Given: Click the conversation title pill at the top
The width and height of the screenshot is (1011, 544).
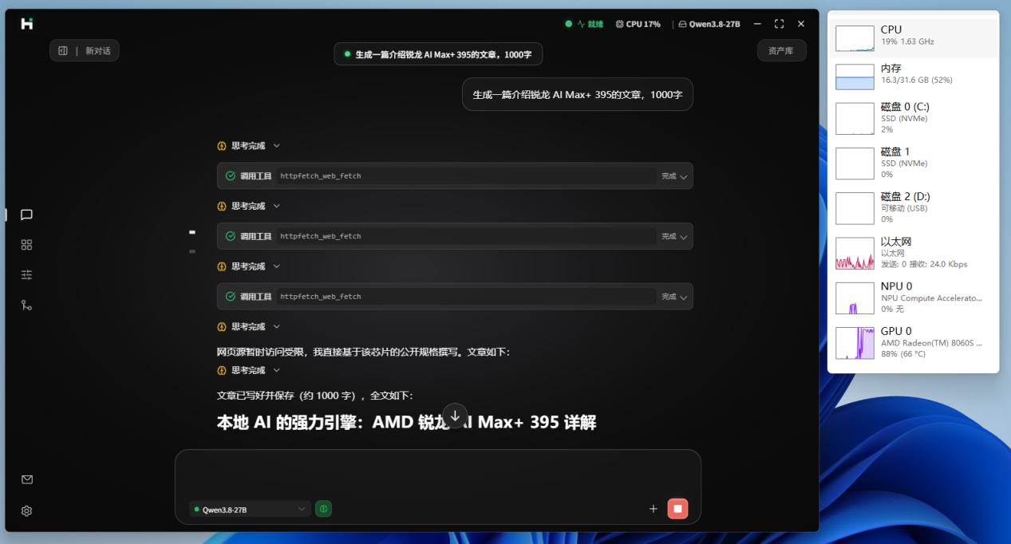Looking at the screenshot, I should coord(438,54).
